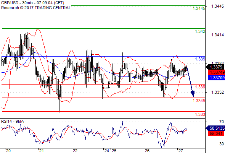
Task: Click the red 1.336 support label
Action: [200, 87]
